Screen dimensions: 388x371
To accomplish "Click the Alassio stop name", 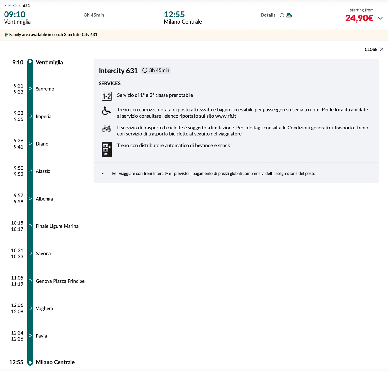I will (x=43, y=171).
